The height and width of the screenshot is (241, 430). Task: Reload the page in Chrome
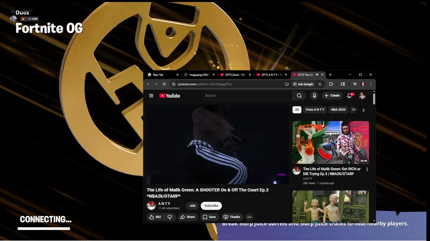pos(164,84)
